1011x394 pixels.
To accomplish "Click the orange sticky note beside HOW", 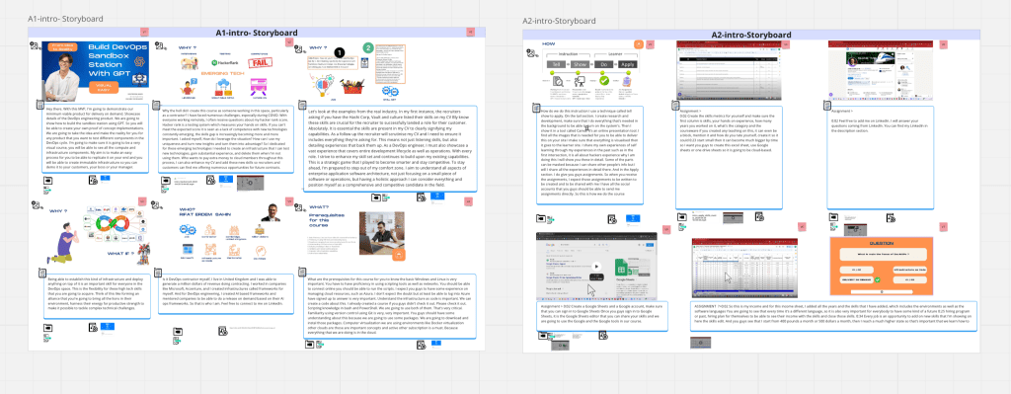I will point(639,43).
